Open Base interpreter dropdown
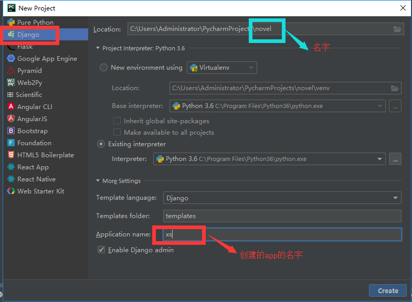Image resolution: width=412 pixels, height=302 pixels. 278,106
